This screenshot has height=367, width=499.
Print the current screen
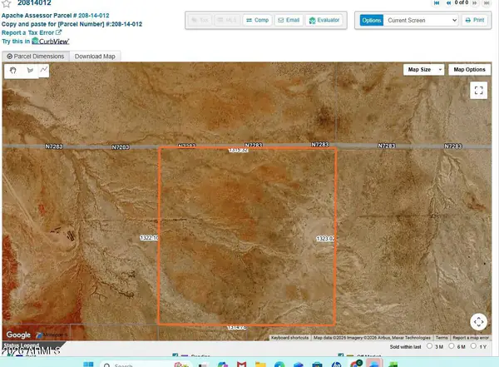click(x=475, y=20)
